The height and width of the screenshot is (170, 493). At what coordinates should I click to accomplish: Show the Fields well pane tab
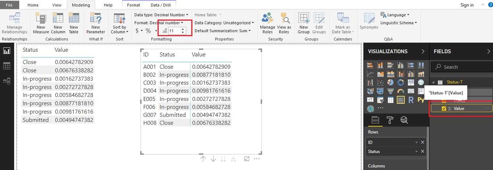coord(375,120)
